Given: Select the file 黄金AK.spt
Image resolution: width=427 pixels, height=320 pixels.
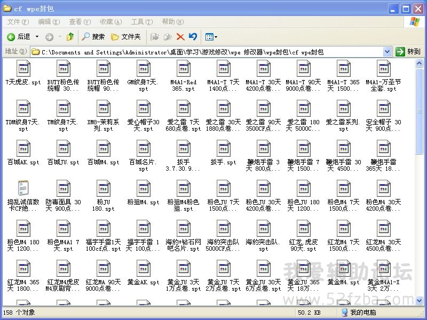Looking at the screenshot, I should pos(143,273).
